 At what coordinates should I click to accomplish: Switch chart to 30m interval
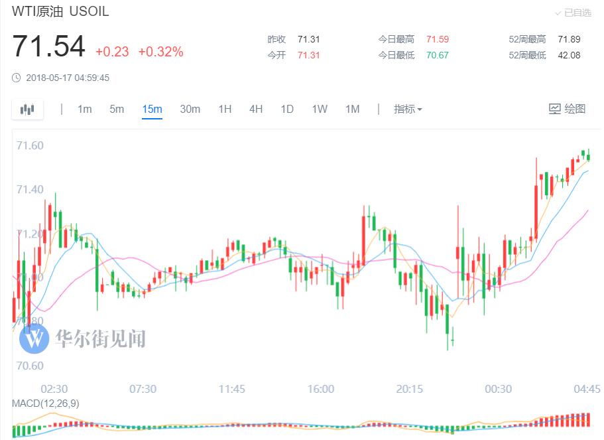[190, 110]
